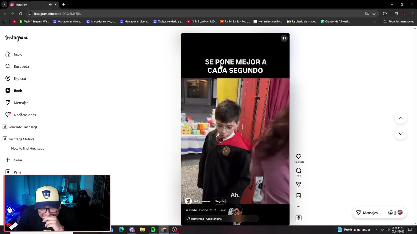Open Tabla, calendario y e... bookmark
The image size is (417, 234).
(x=168, y=22)
